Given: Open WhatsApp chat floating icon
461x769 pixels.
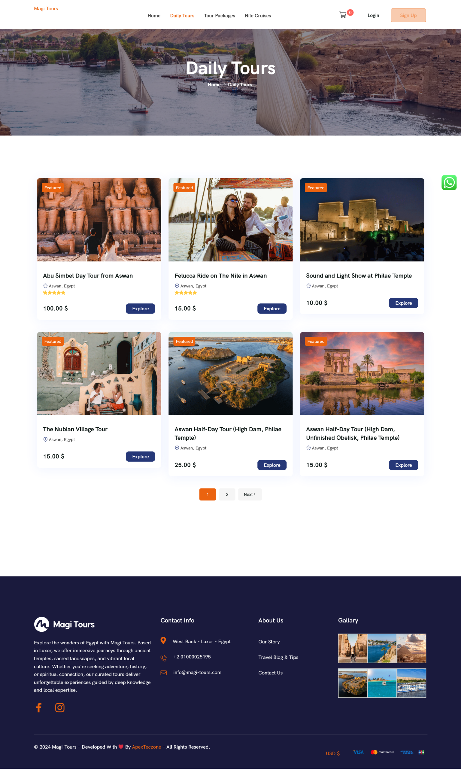Looking at the screenshot, I should coord(449,182).
